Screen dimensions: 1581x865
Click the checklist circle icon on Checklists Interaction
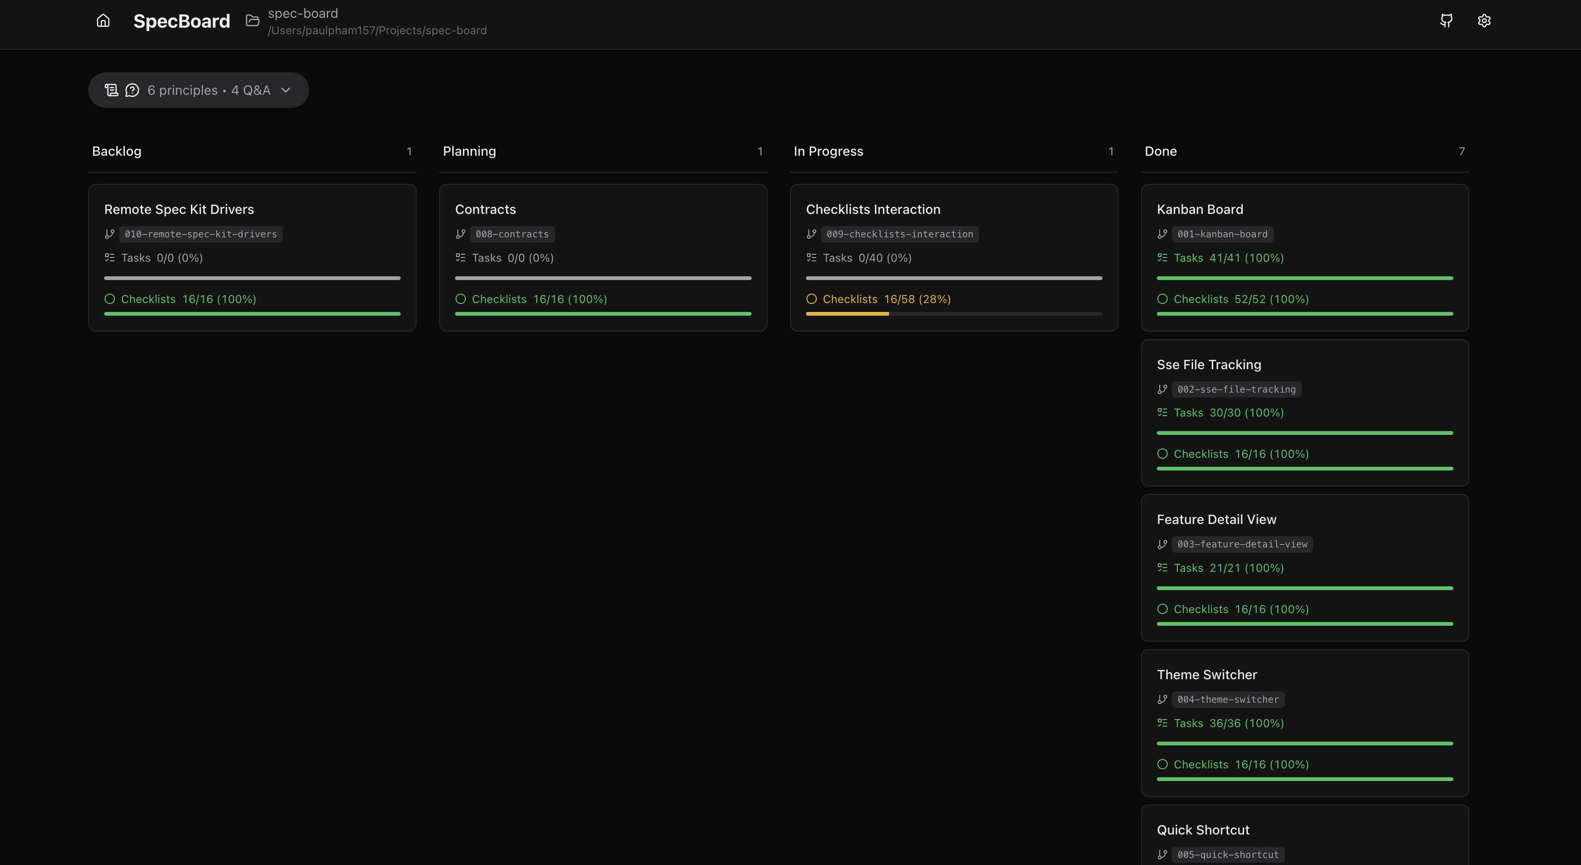pos(811,299)
